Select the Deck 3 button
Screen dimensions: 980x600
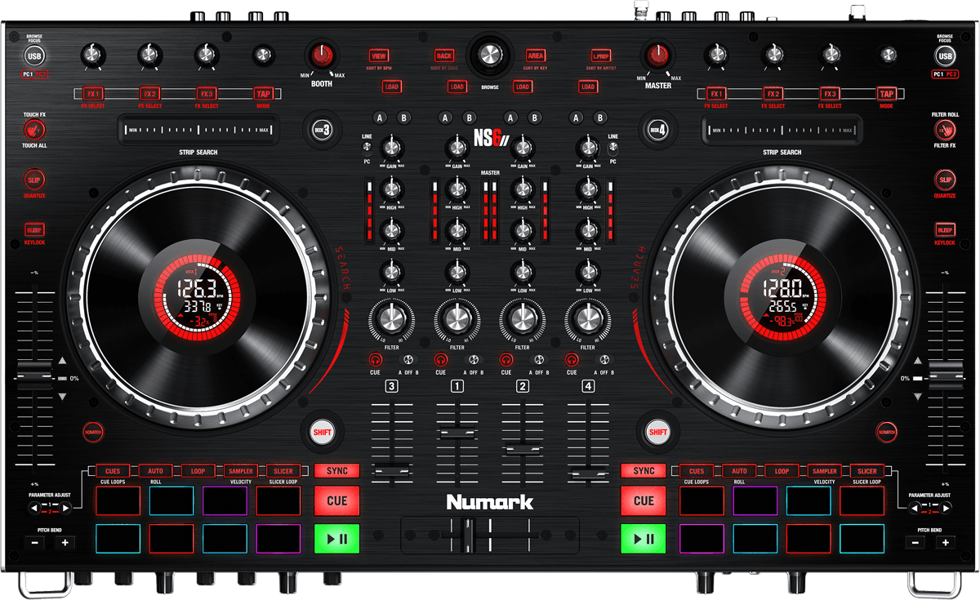[321, 129]
